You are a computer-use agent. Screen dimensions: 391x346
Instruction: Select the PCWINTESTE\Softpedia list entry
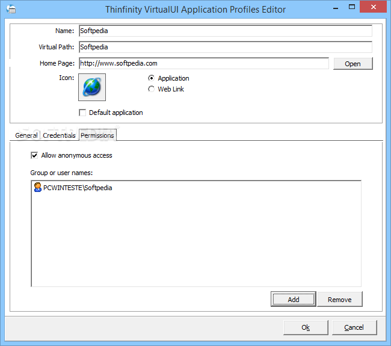[78, 188]
